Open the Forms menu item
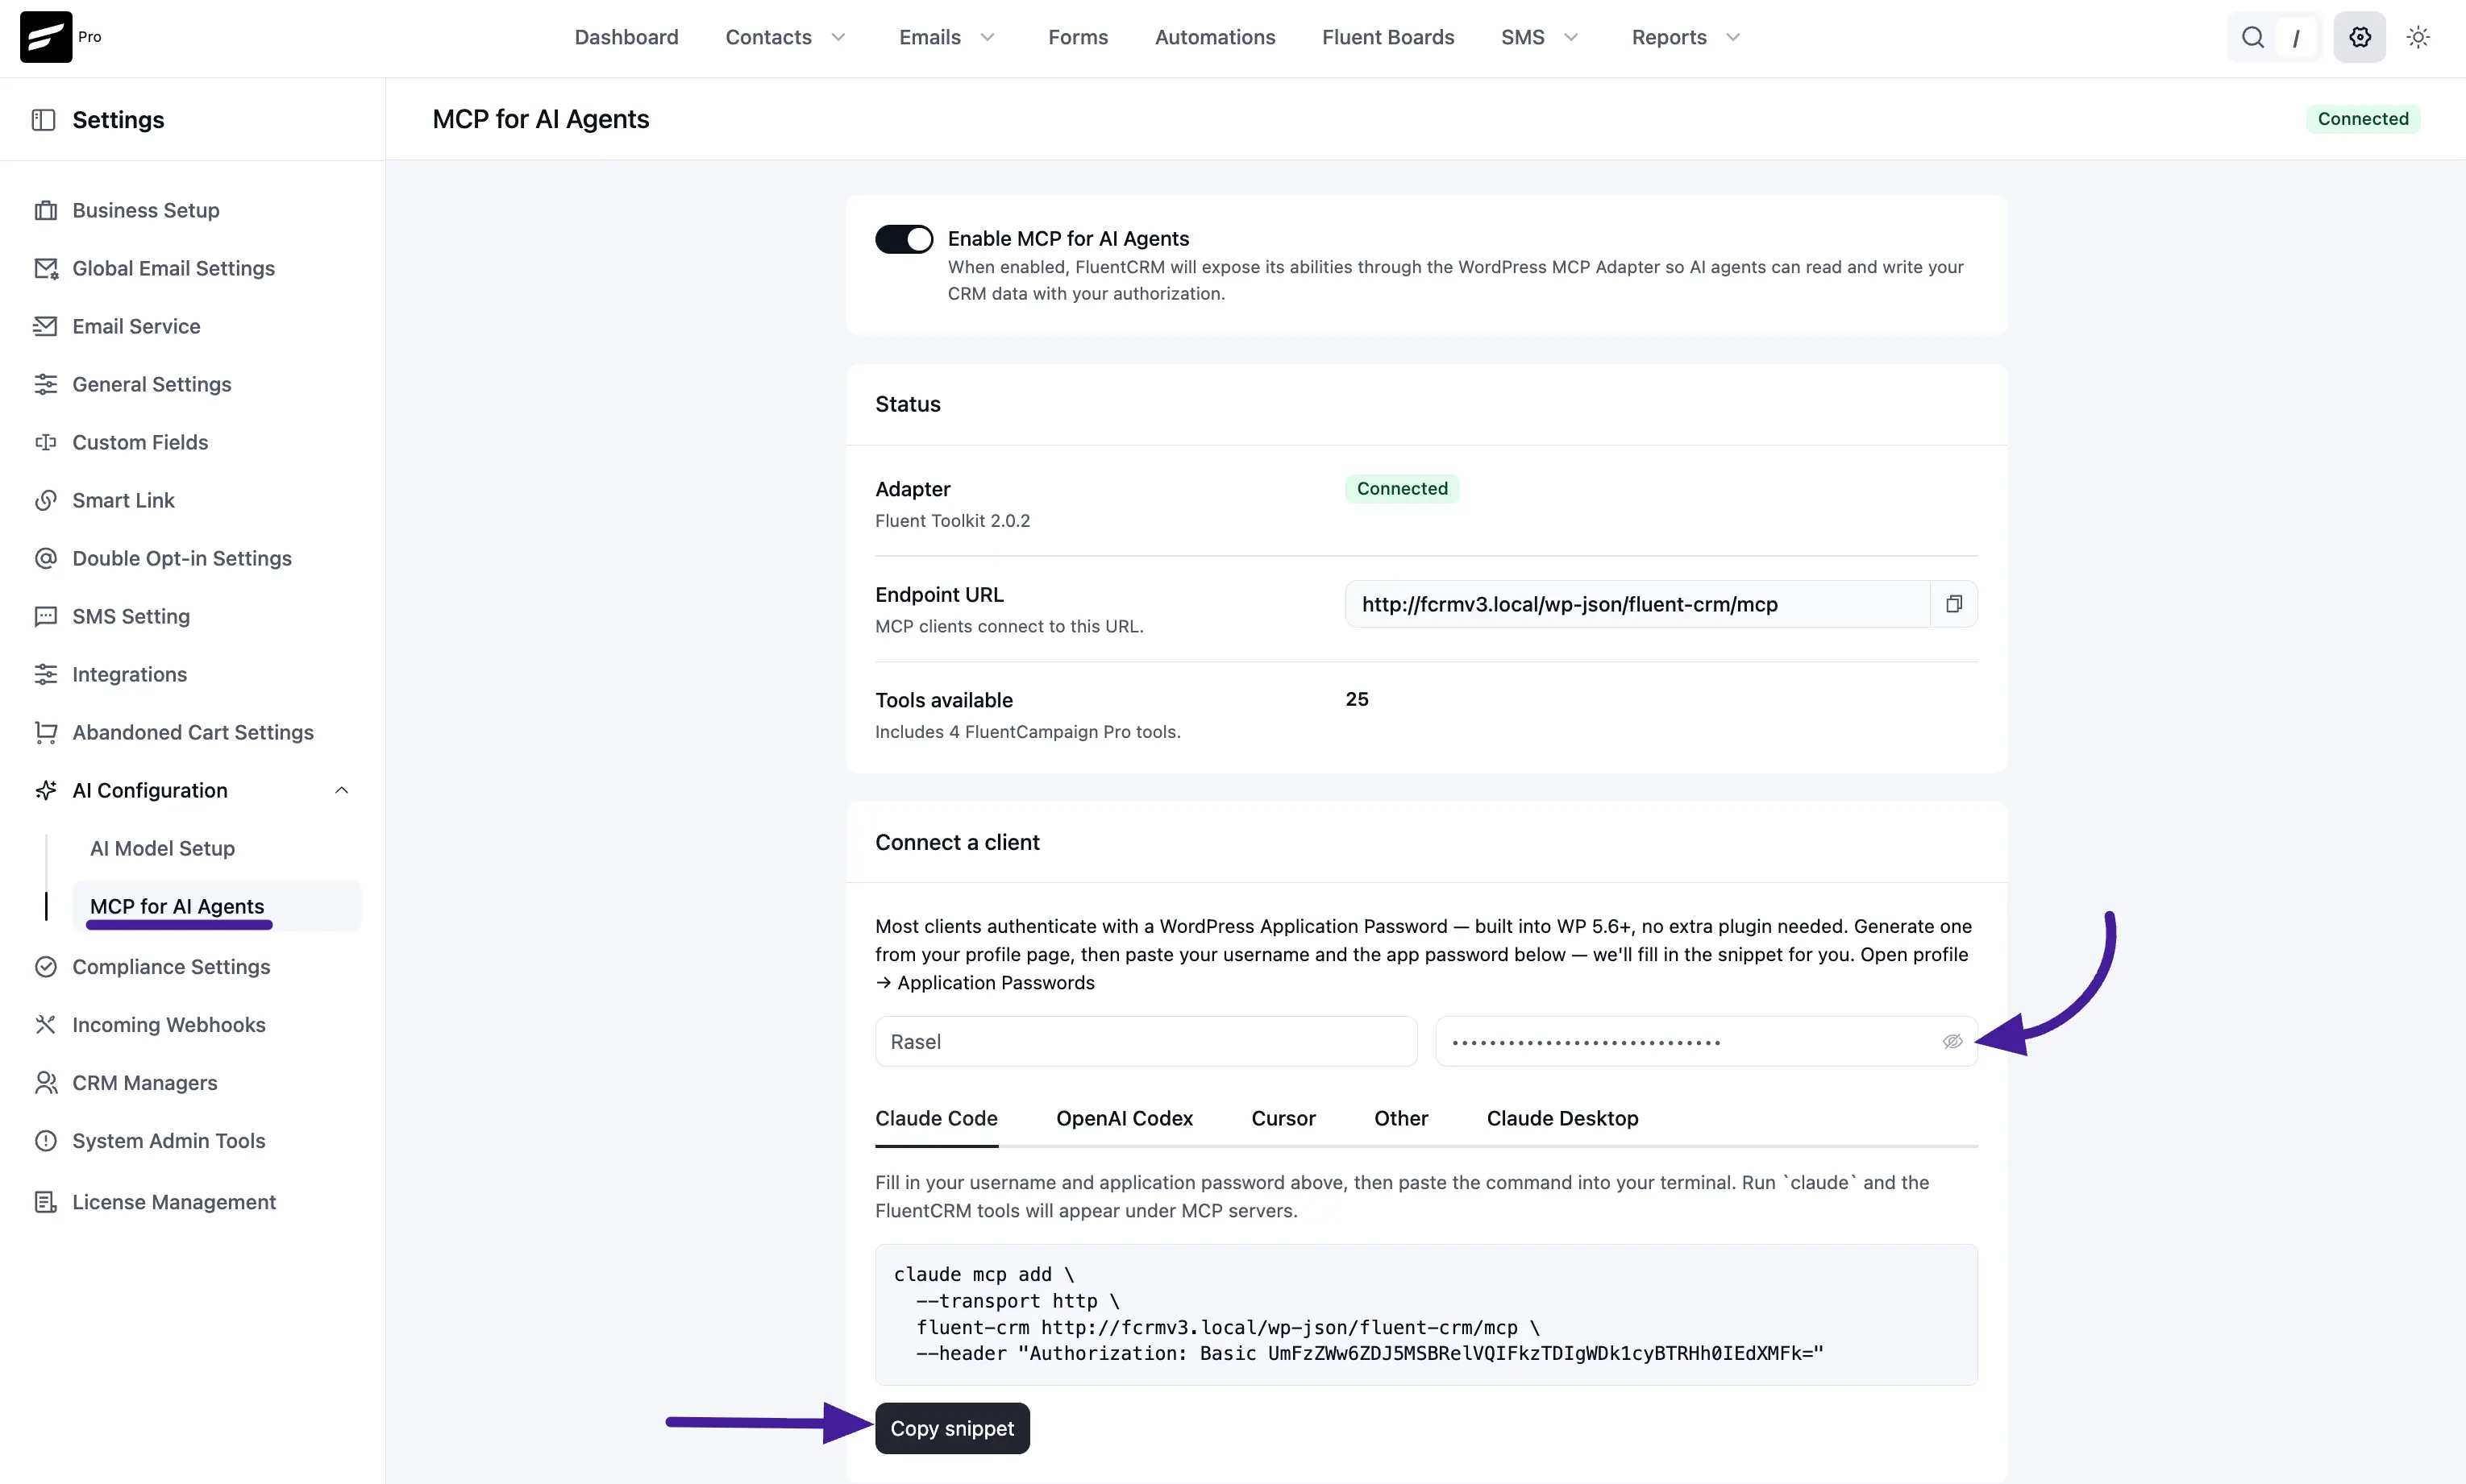 [x=1078, y=37]
